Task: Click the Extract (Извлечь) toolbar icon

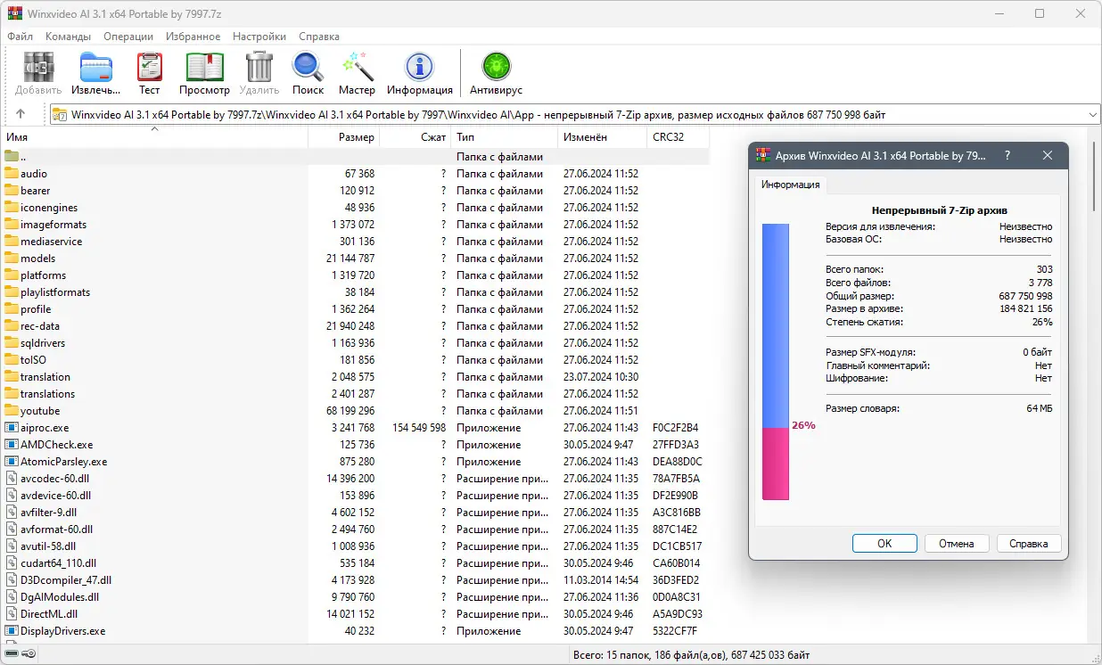Action: [95, 67]
